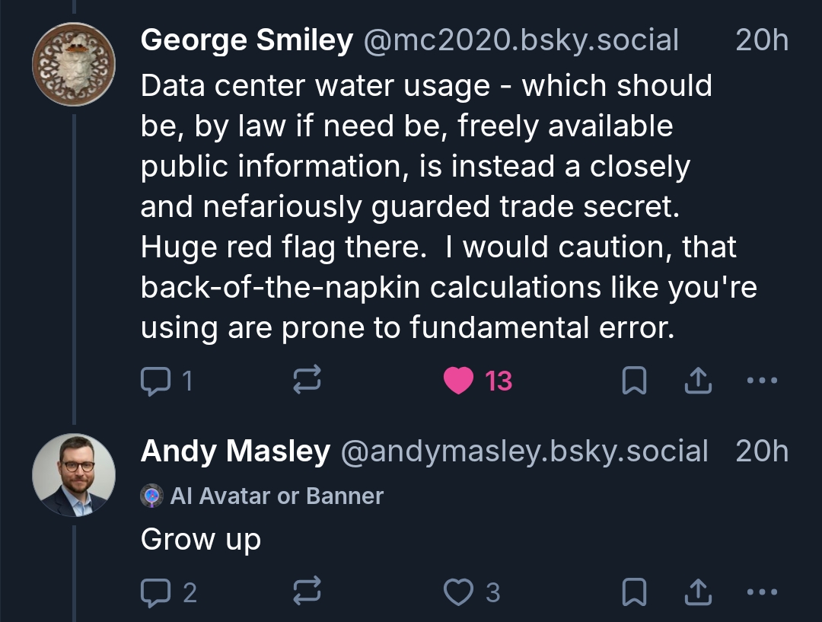Click the AI Avatar label's round icon
Screen dimensions: 822x622
[x=152, y=496]
